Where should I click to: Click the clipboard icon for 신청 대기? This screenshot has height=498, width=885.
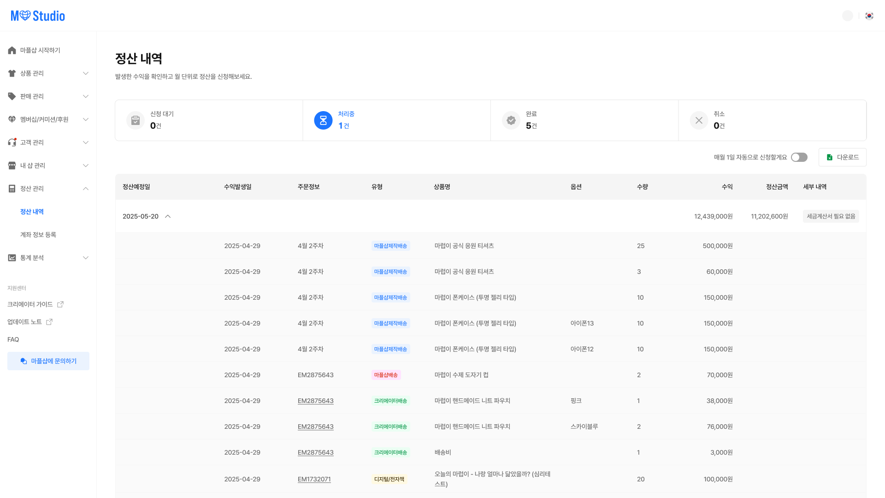[x=136, y=120]
